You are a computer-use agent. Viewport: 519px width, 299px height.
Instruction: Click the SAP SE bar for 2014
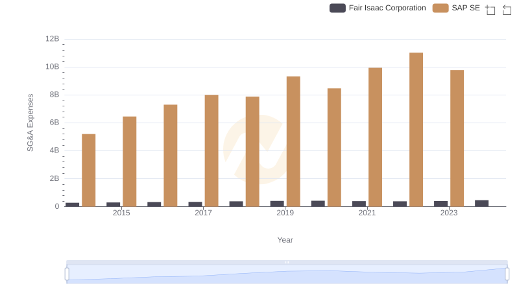[x=89, y=171]
